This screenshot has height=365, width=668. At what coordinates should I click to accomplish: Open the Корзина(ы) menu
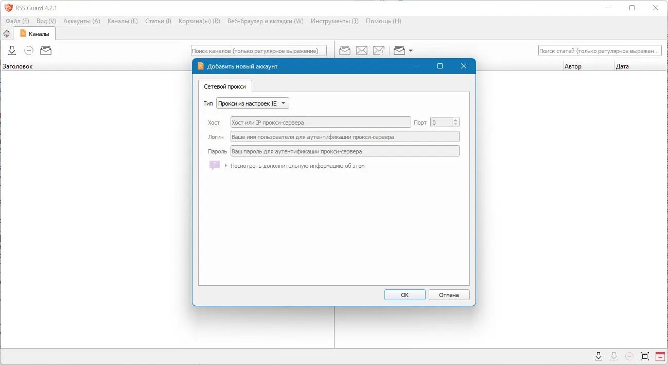point(199,21)
